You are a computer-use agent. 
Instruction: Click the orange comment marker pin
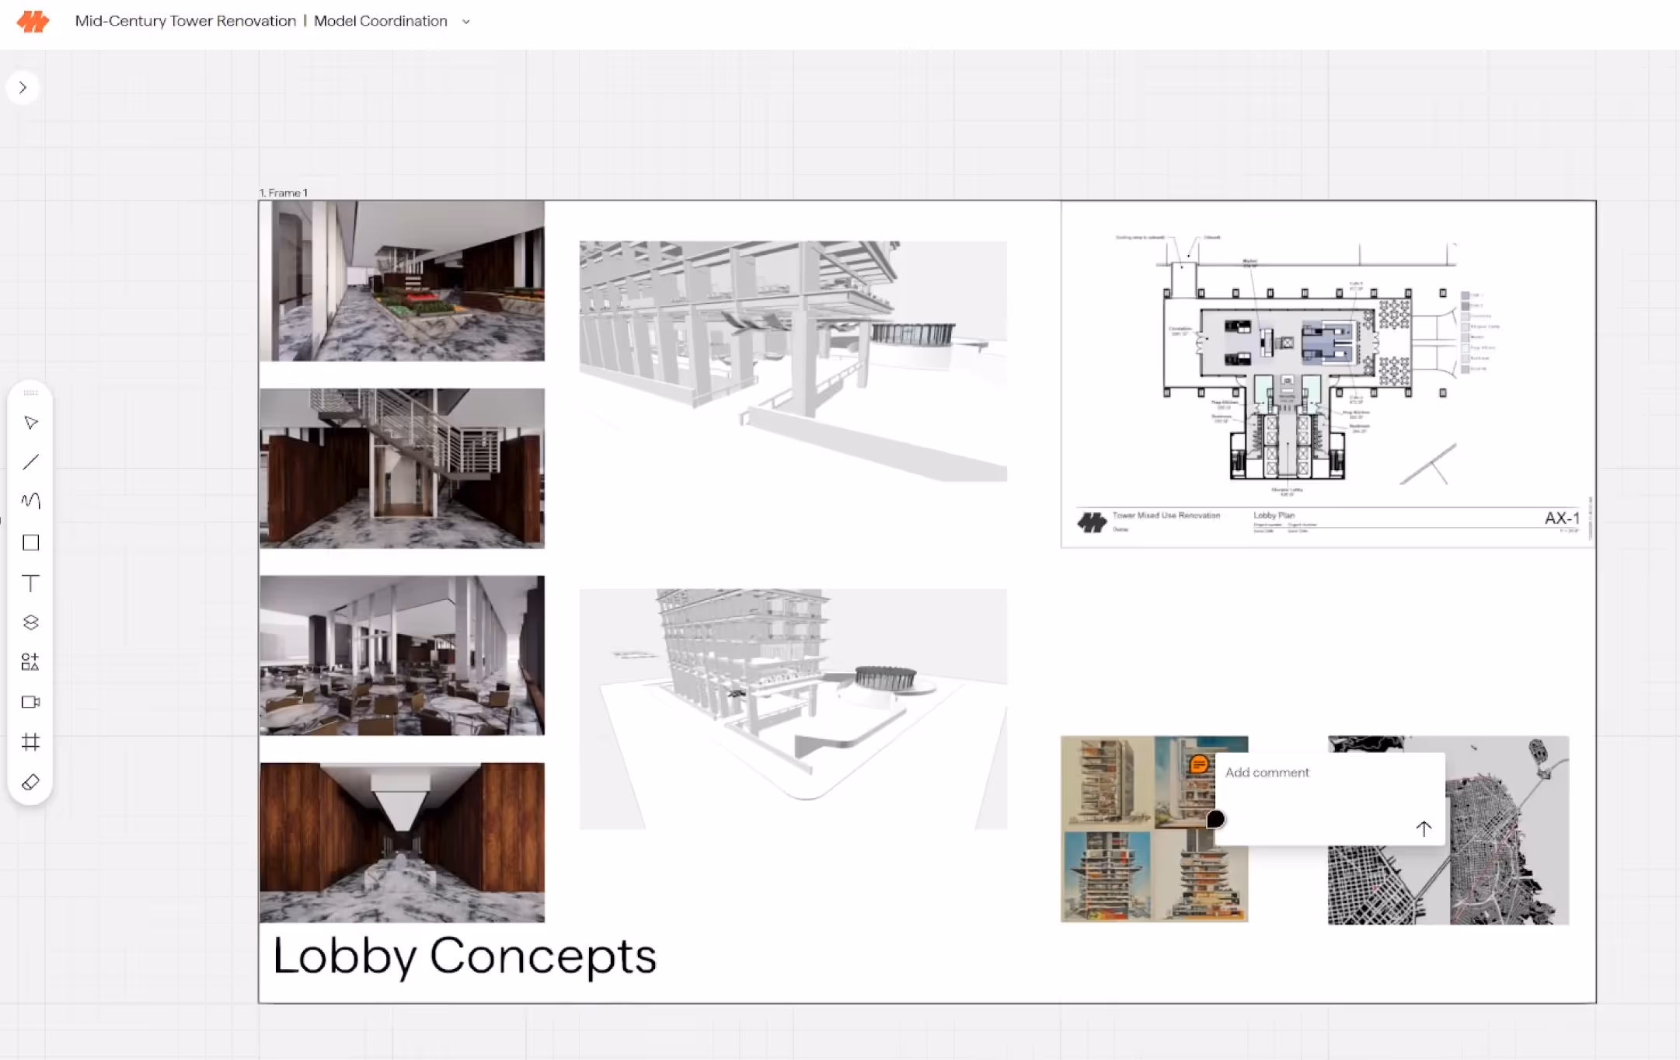click(x=1199, y=764)
